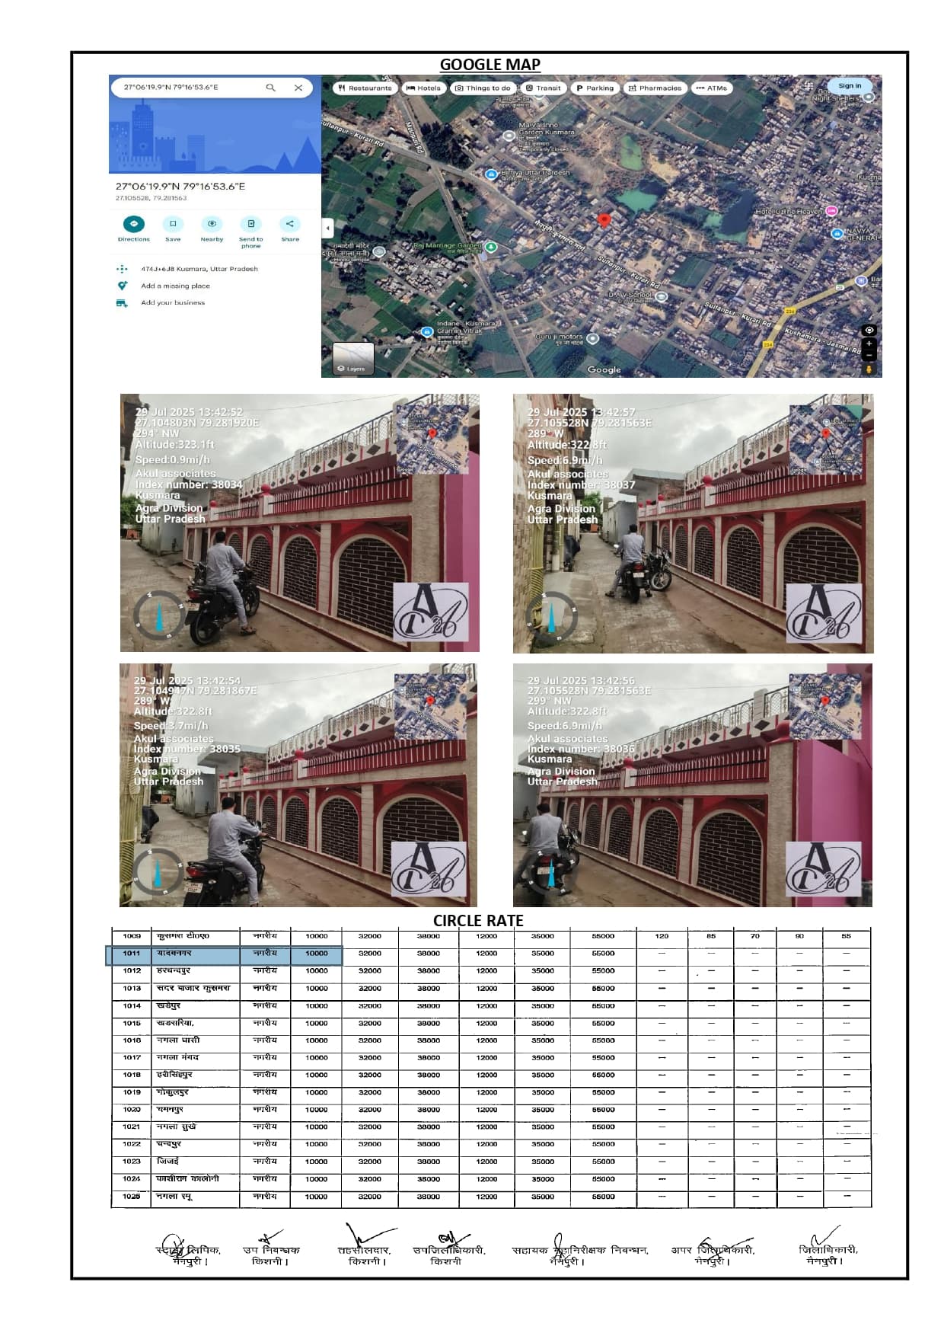Click the search magnifier icon in Google Maps
The image size is (944, 1336).
point(270,88)
